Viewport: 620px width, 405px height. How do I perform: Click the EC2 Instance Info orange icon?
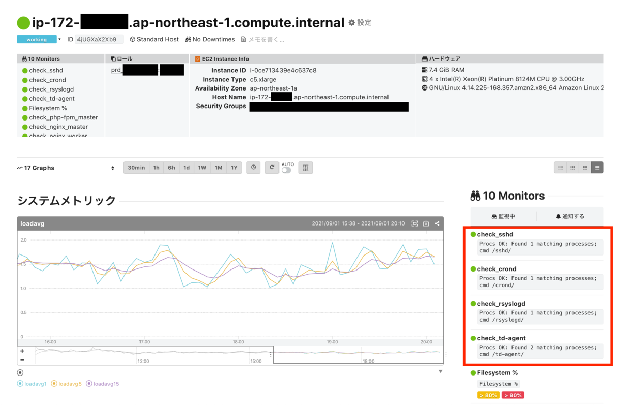pyautogui.click(x=197, y=59)
